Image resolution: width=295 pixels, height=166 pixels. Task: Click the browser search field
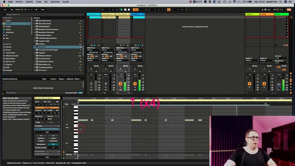click(43, 14)
